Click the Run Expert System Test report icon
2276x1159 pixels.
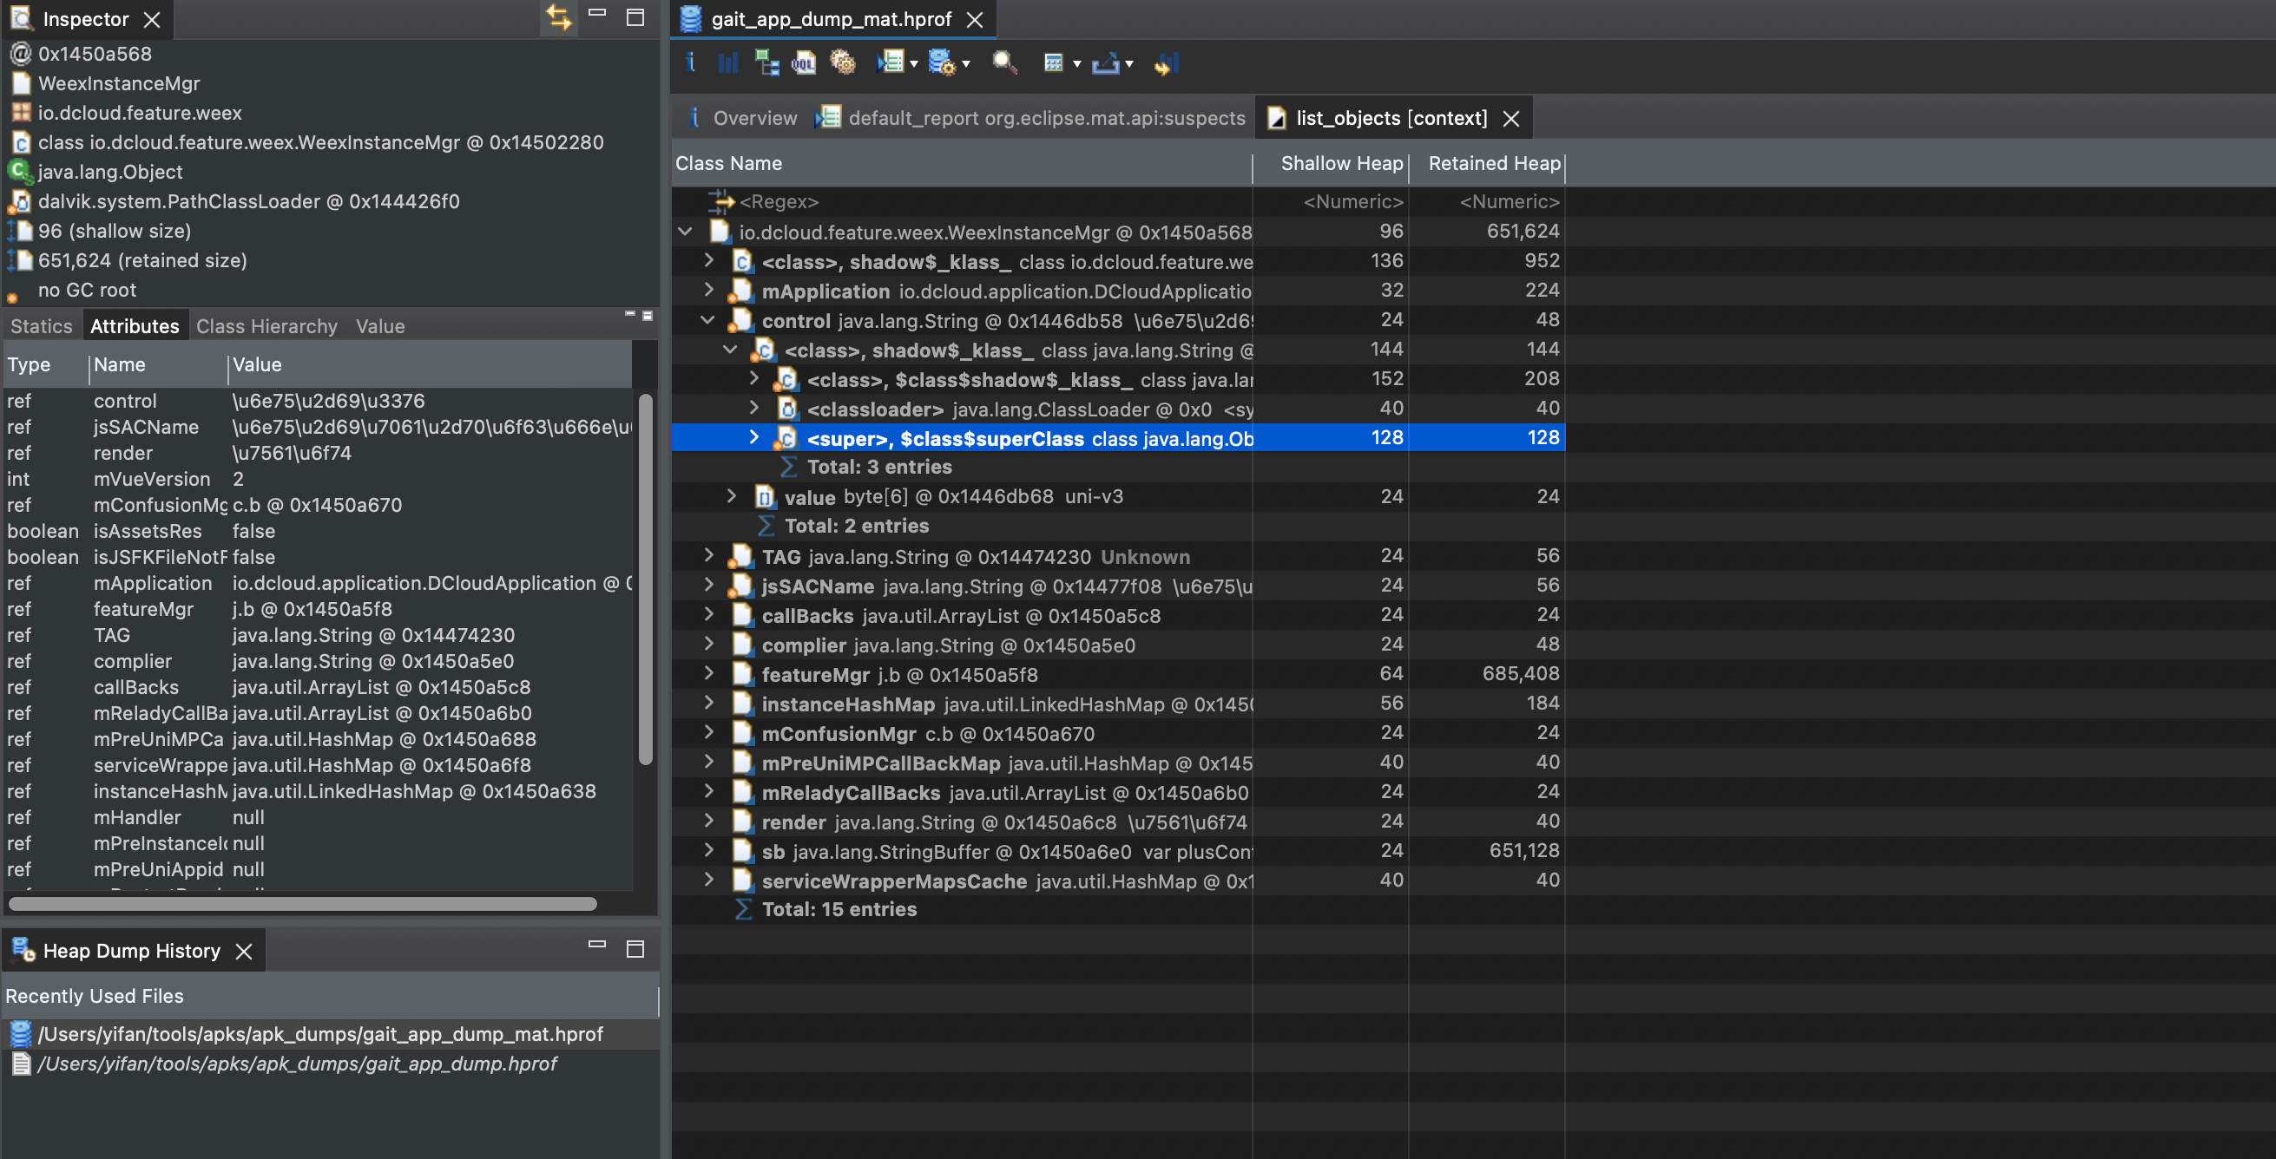click(890, 62)
